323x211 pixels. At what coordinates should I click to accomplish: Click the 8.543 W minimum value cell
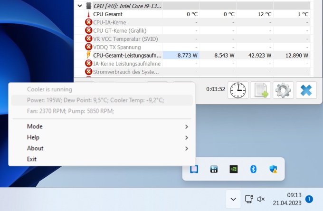coord(218,55)
